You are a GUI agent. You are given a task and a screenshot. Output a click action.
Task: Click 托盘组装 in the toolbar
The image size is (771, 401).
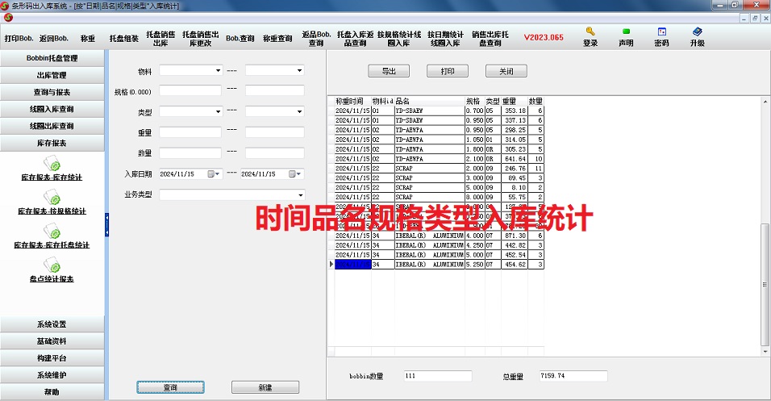pyautogui.click(x=123, y=38)
